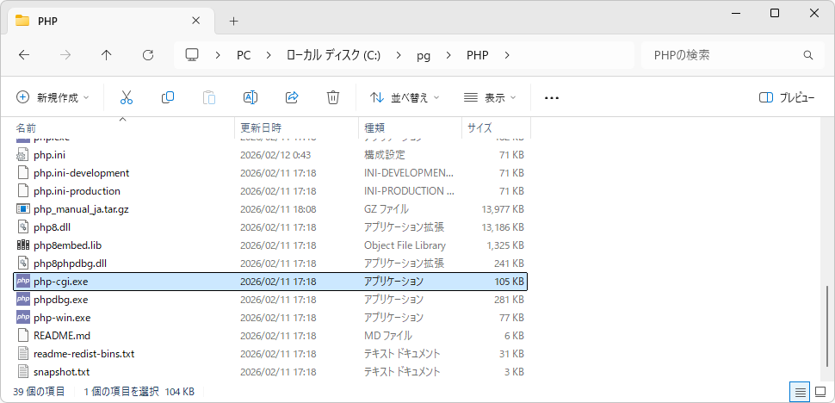Select php_manual_ja.tar.gz file name
835x403 pixels.
pos(81,209)
